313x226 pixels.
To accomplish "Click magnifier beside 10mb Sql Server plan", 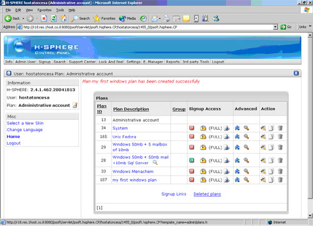I will point(155,162).
